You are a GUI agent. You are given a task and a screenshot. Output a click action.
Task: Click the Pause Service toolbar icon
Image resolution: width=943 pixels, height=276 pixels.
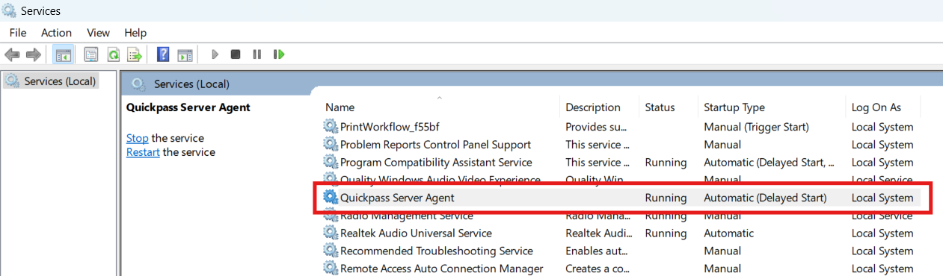[257, 54]
